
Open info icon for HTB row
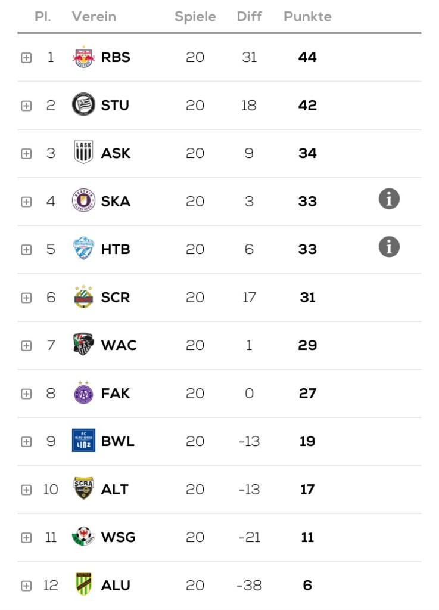pos(389,246)
